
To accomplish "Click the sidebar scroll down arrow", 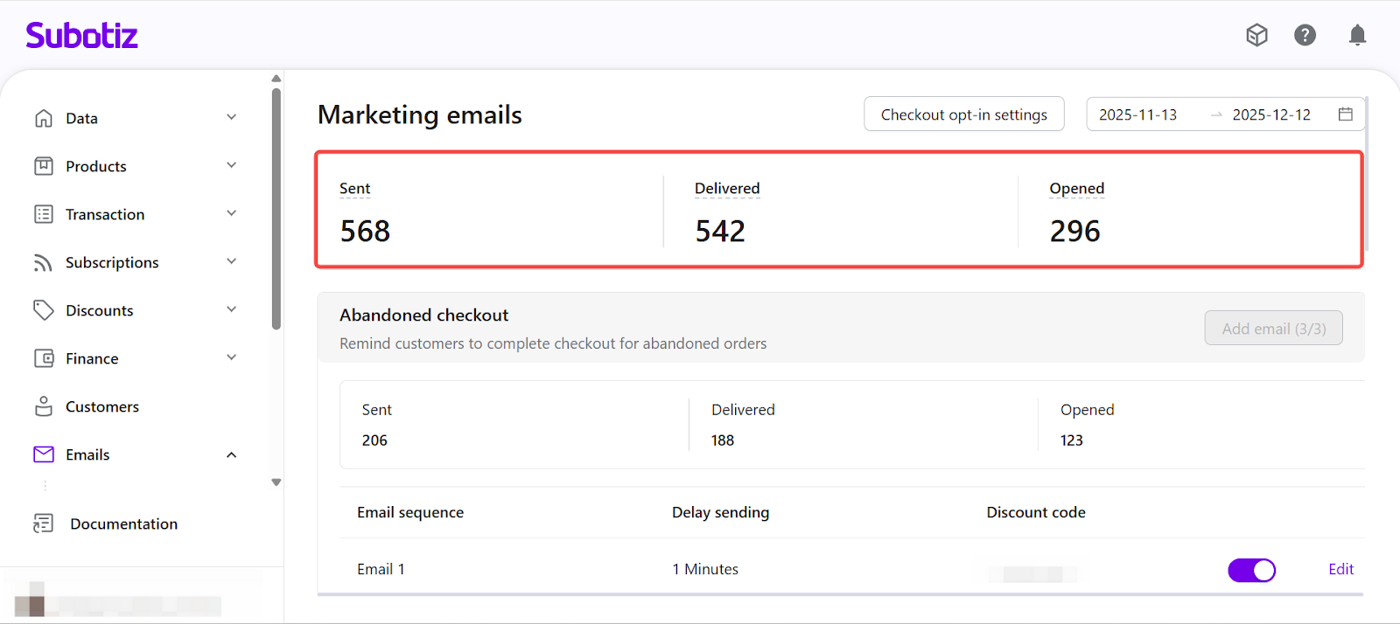I will (276, 482).
